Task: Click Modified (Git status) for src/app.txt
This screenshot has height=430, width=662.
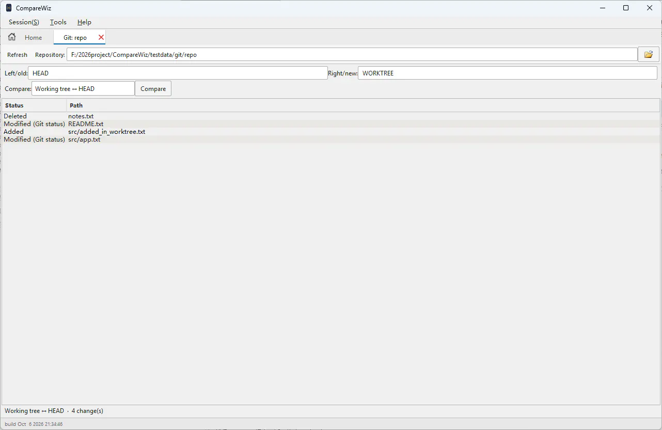Action: 35,140
